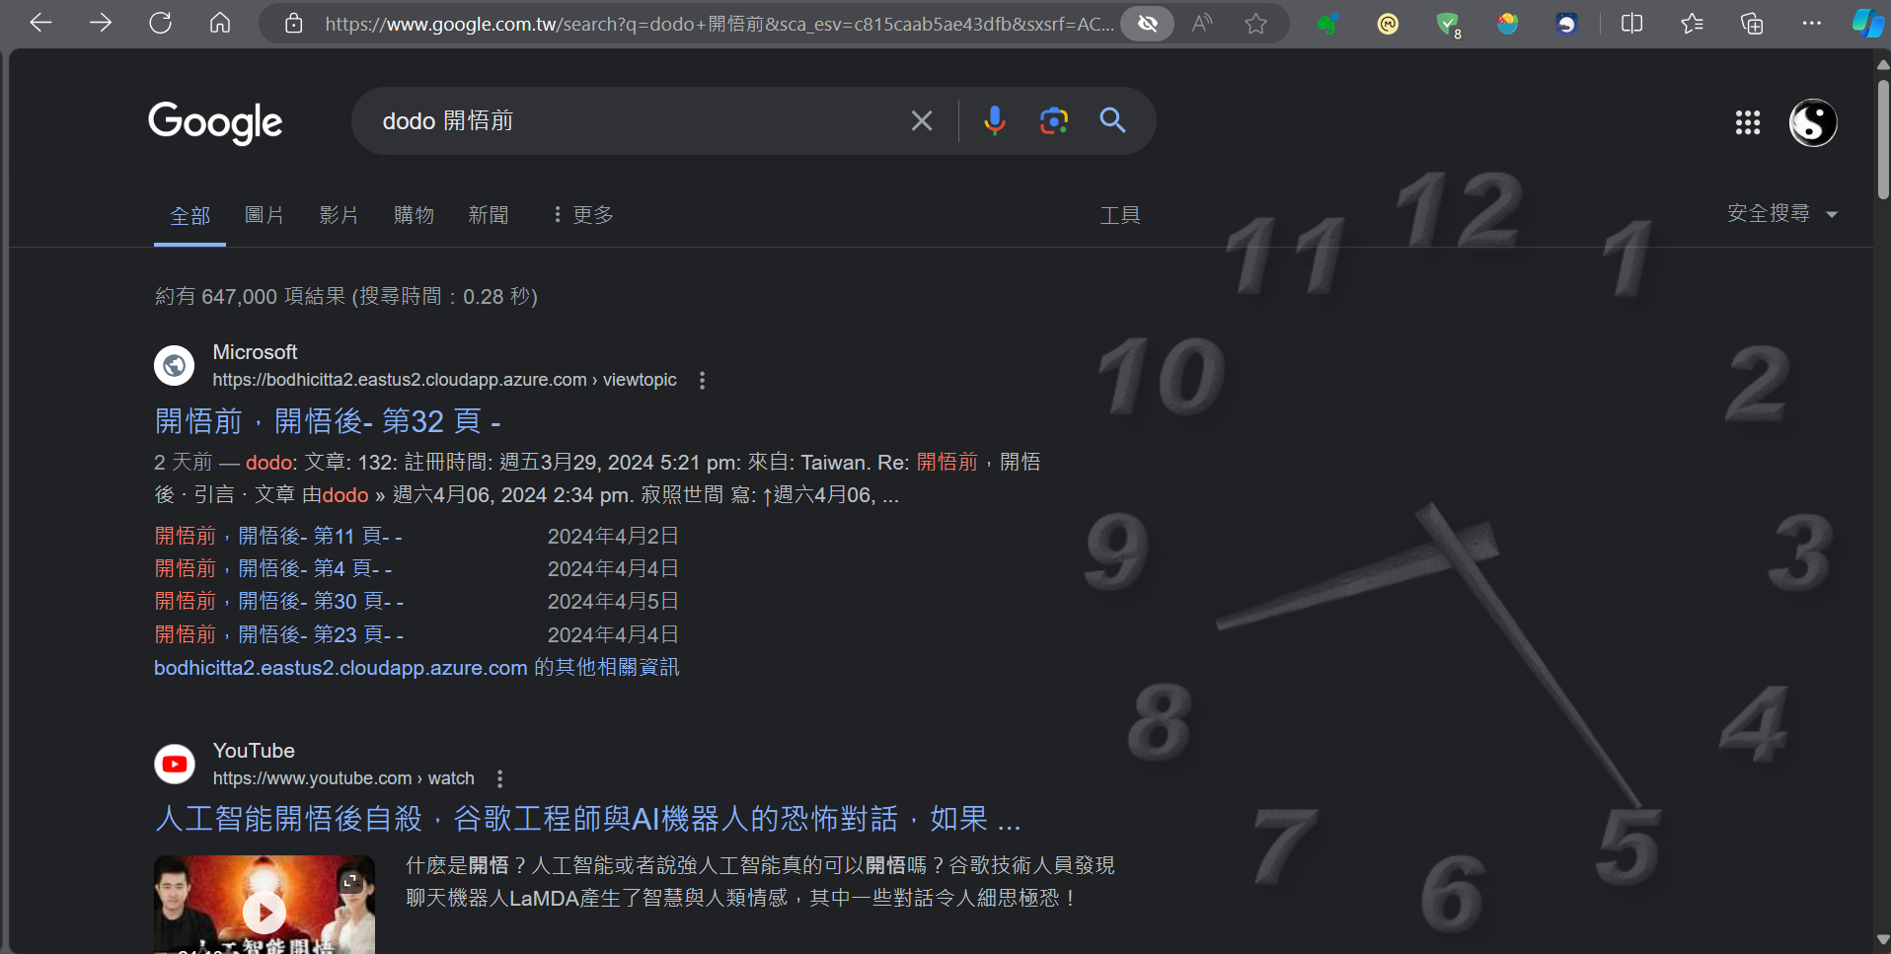Screen dimensions: 1891x954
Task: Toggle split screen view
Action: point(1632,23)
